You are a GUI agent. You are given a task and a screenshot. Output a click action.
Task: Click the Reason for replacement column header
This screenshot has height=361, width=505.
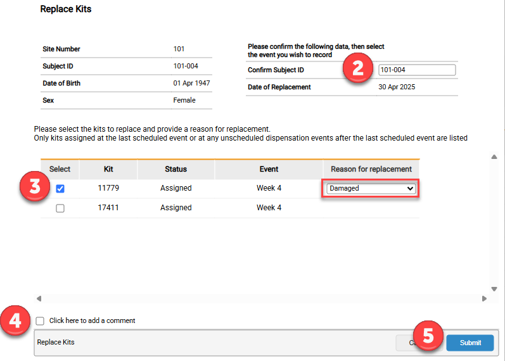[x=371, y=169]
